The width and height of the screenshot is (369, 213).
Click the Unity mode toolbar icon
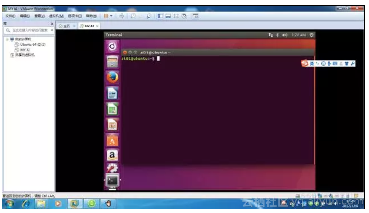click(184, 16)
